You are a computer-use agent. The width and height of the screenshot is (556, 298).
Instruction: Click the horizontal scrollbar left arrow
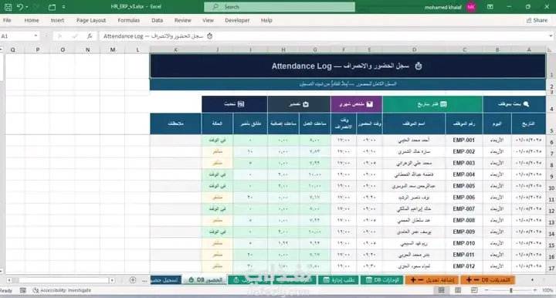(8, 280)
